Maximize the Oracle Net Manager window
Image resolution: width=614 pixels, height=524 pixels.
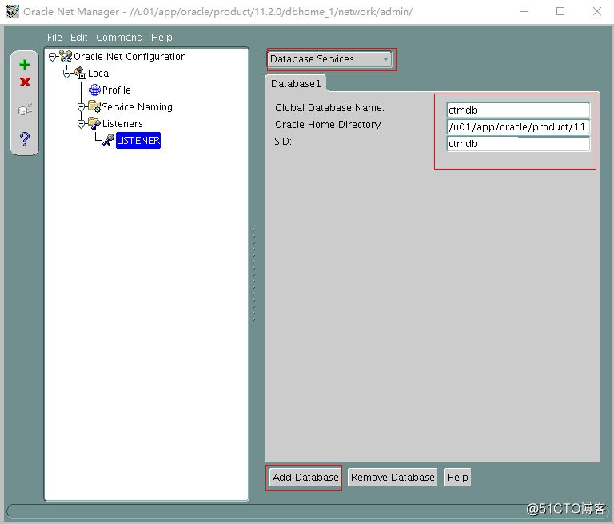click(560, 11)
